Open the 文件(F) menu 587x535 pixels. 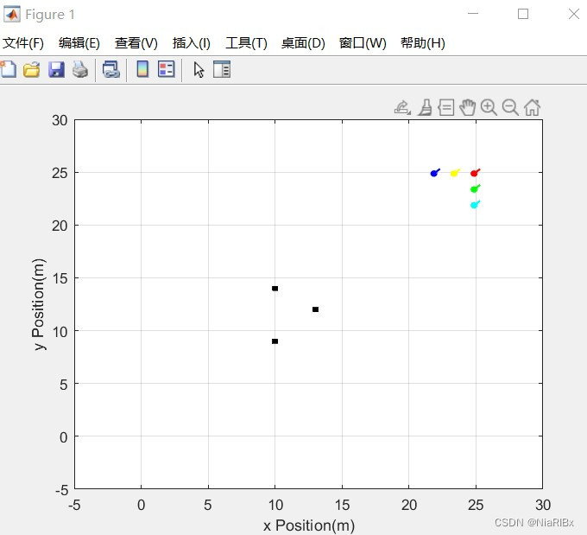tap(23, 43)
